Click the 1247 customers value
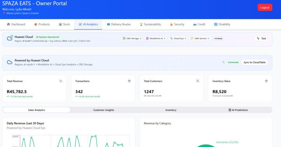The width and height of the screenshot is (281, 147). (149, 92)
